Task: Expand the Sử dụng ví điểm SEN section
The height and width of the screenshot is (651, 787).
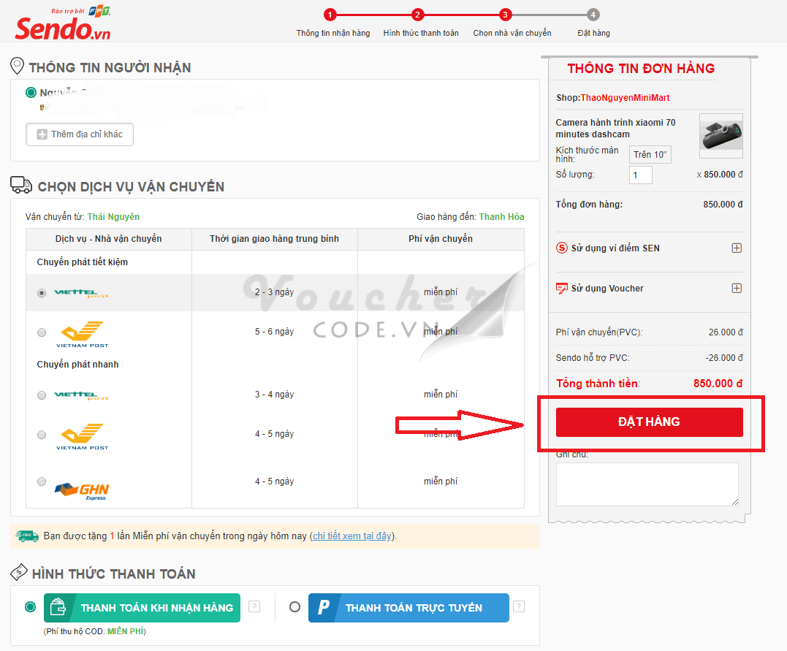Action: [x=737, y=248]
